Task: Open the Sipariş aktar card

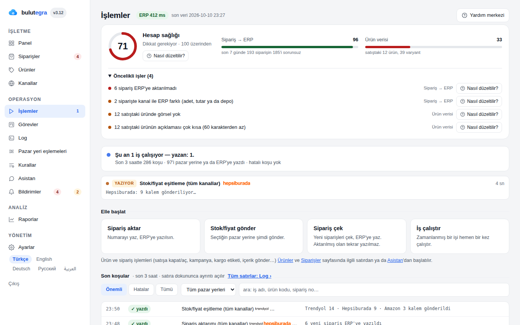Action: pyautogui.click(x=151, y=236)
